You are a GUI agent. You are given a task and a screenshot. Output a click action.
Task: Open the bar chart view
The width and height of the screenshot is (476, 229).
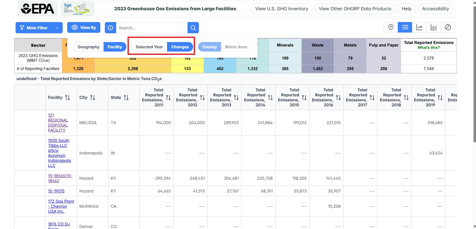(x=433, y=27)
